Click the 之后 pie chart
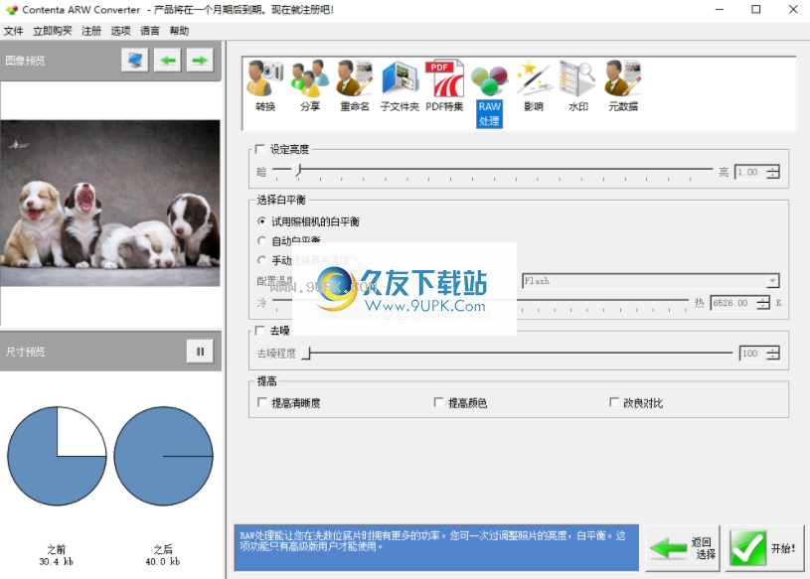810x579 pixels. pyautogui.click(x=163, y=456)
